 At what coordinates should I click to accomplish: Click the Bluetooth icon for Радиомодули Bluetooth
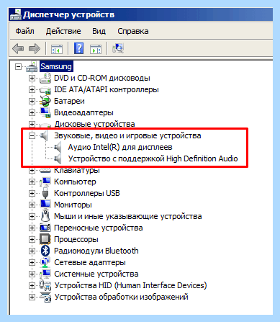(x=45, y=251)
